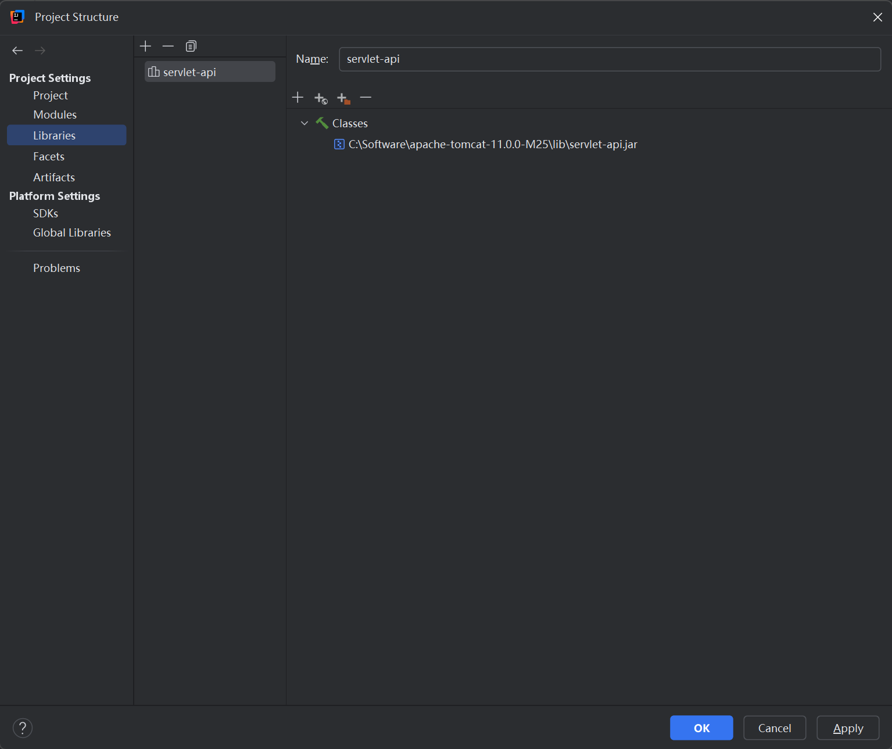
Task: Open Facets settings page
Action: click(49, 156)
